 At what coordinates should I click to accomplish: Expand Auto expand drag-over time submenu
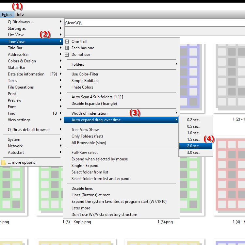[x=122, y=120]
